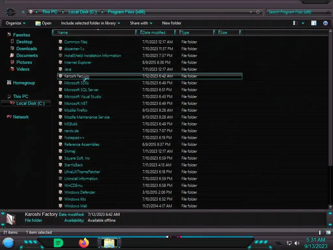Image resolution: width=333 pixels, height=250 pixels.
Task: Open the network tray icon
Action: [x=289, y=243]
